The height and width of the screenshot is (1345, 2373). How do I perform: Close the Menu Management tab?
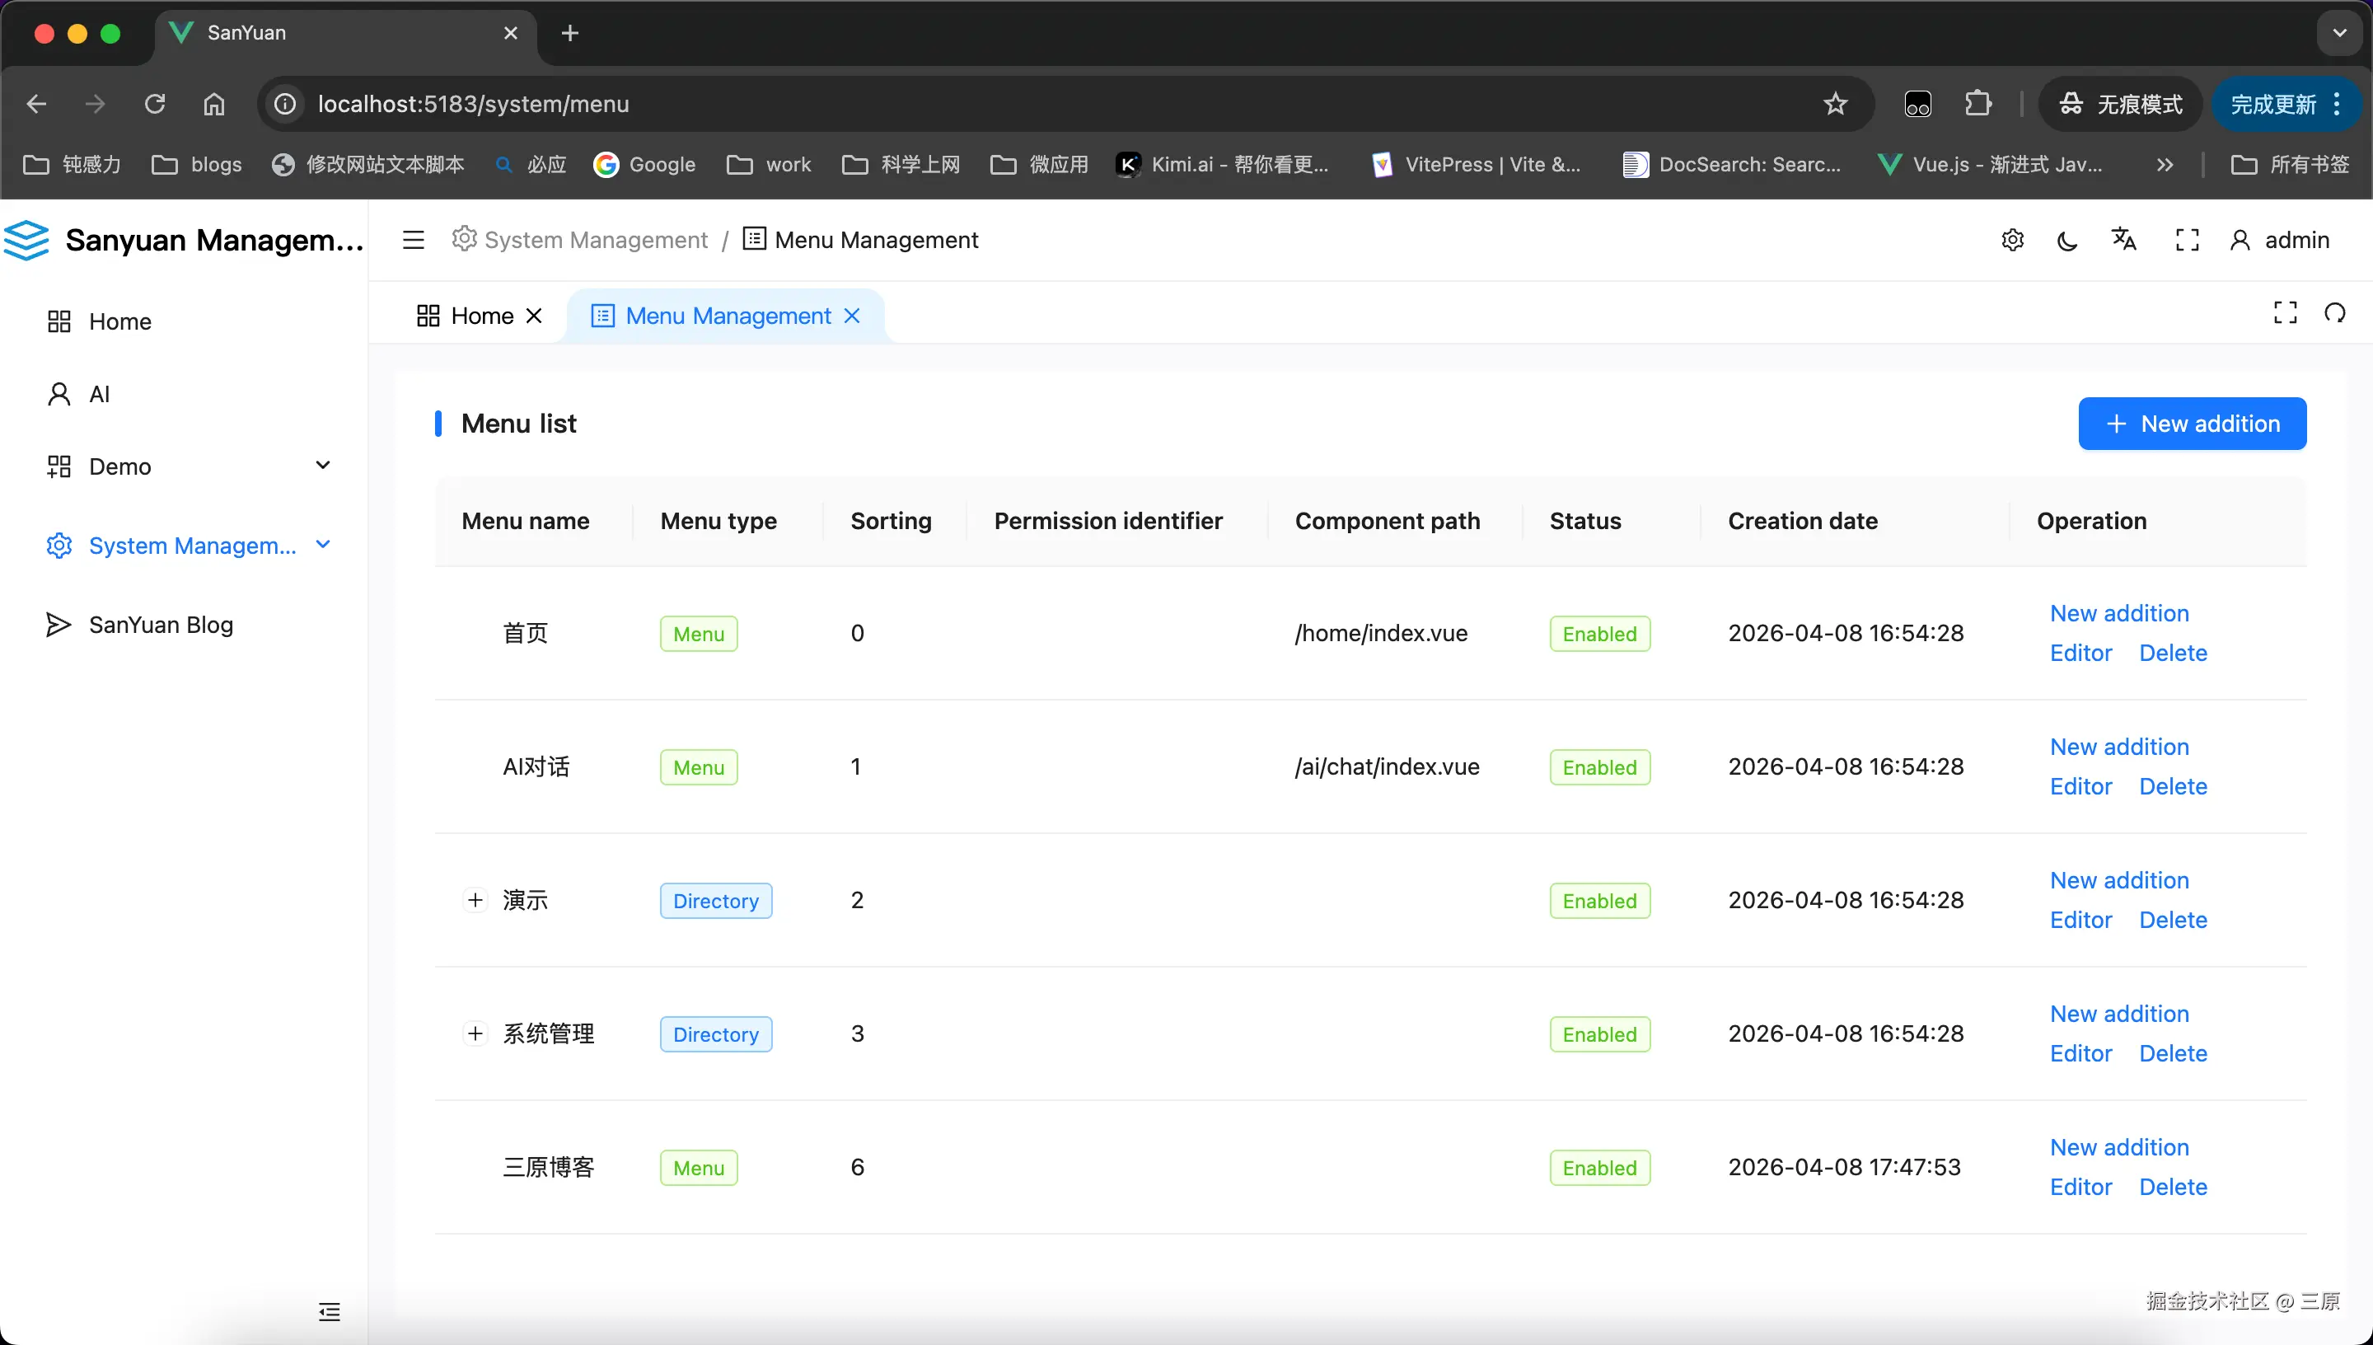pyautogui.click(x=851, y=316)
